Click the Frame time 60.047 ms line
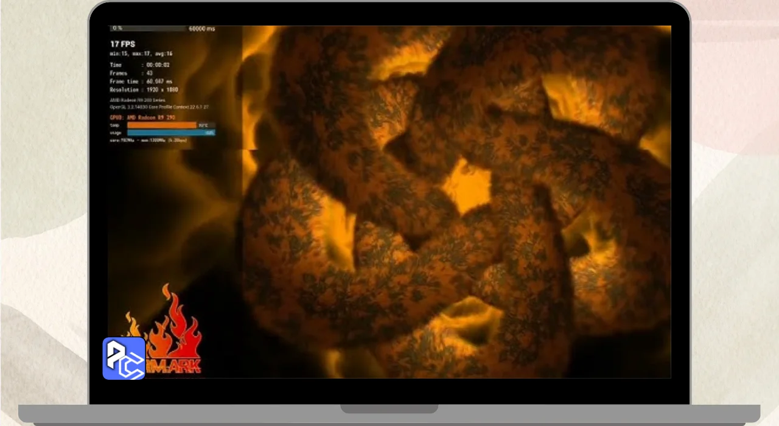This screenshot has height=426, width=779. click(141, 82)
